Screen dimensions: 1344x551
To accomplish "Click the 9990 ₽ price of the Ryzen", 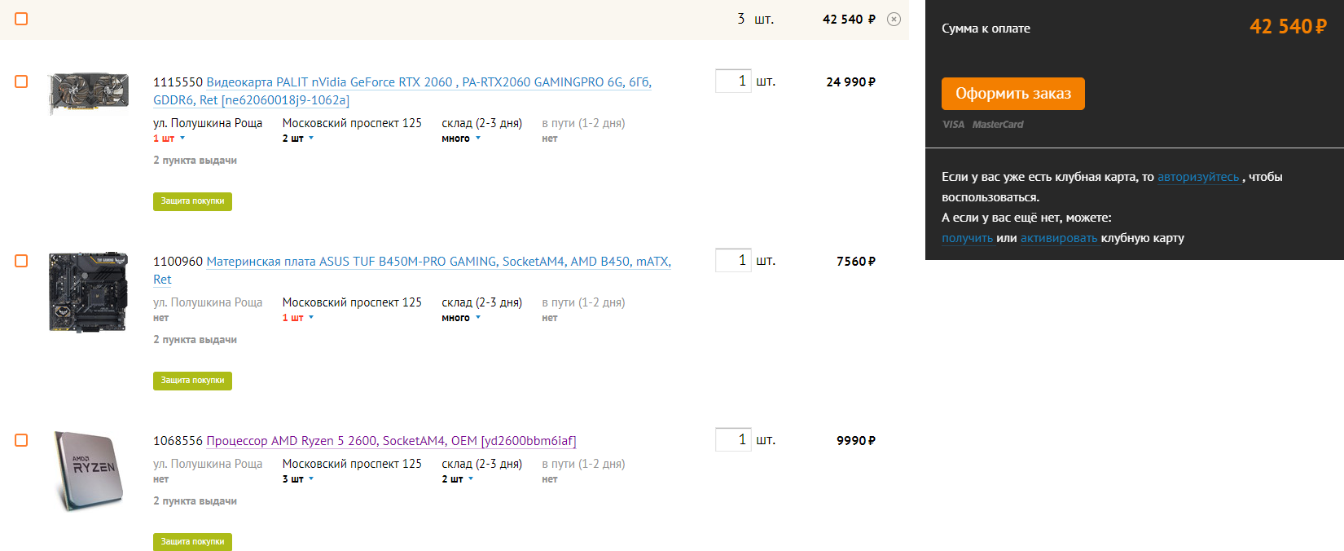I will 856,441.
